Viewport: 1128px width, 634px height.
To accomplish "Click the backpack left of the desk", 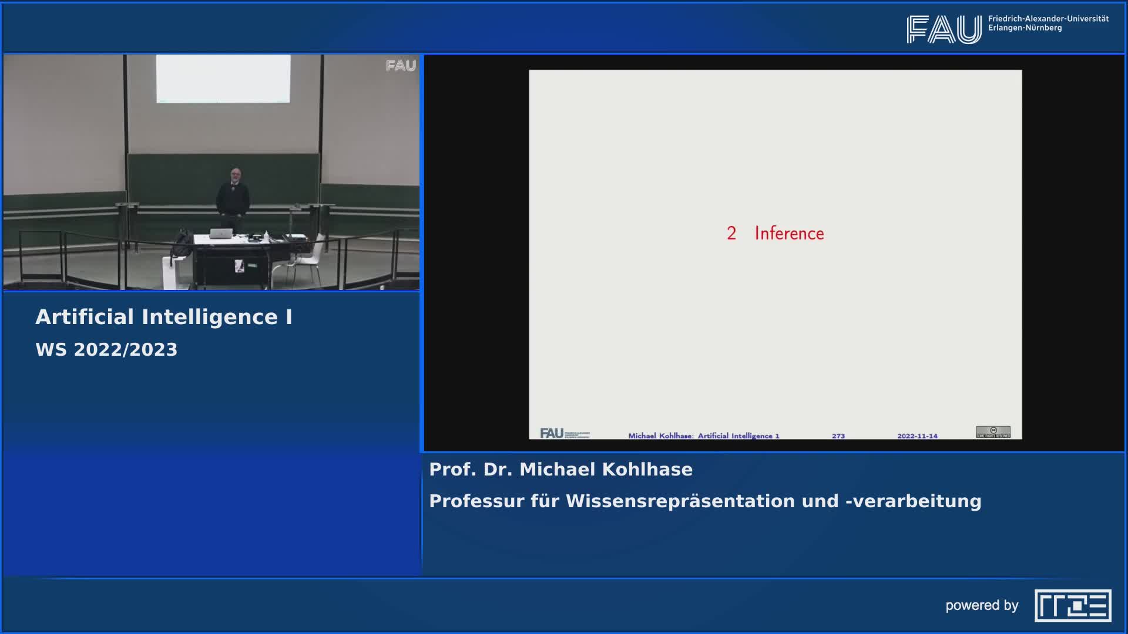I will point(180,243).
